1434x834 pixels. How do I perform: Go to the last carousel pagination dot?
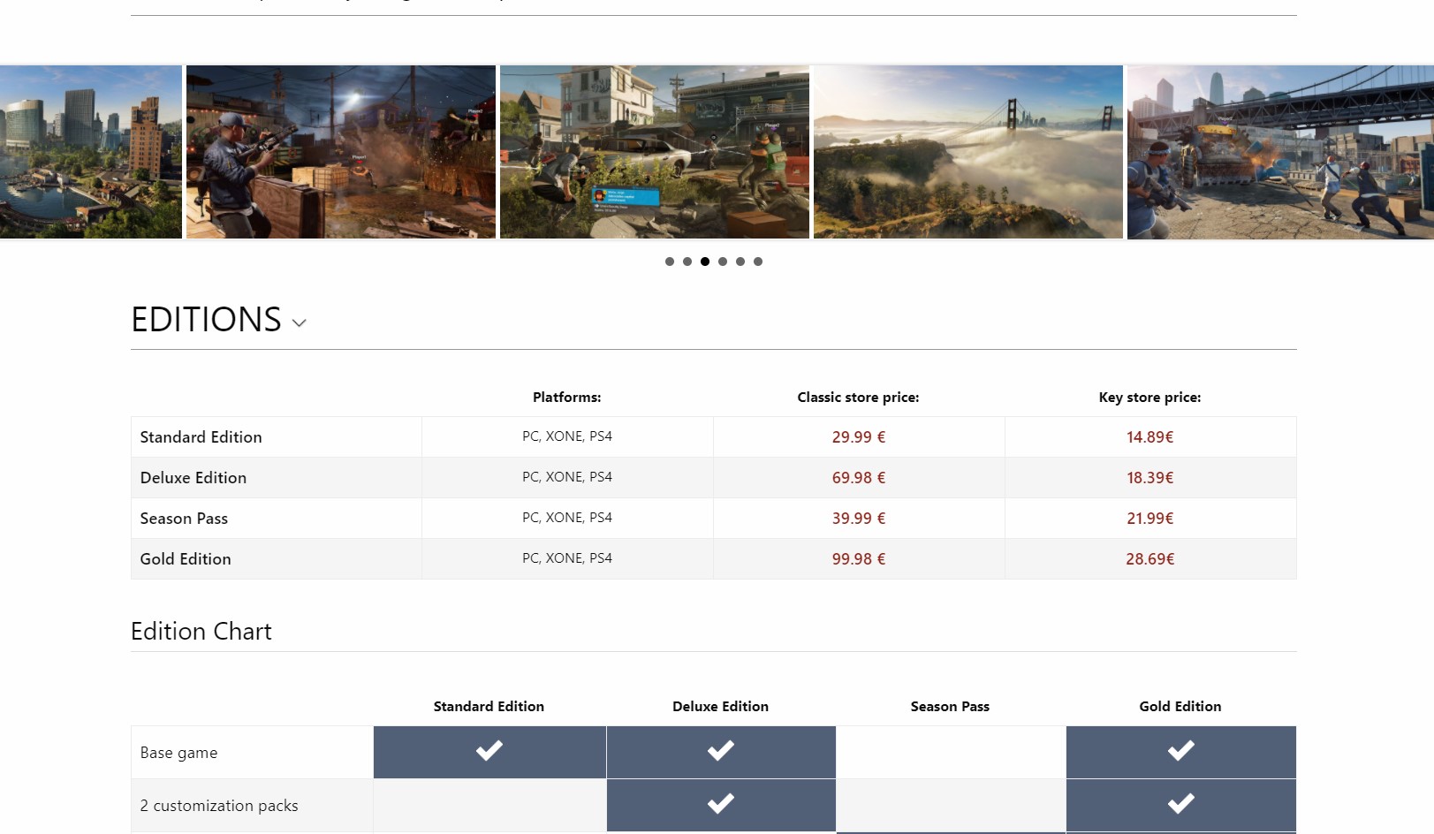[x=758, y=262]
